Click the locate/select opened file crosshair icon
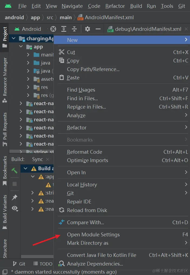The height and width of the screenshot is (275, 190). click(53, 29)
